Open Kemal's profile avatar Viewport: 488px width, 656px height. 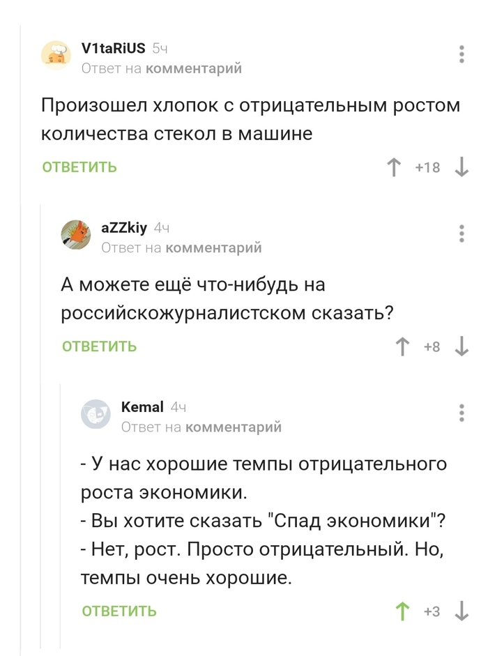pyautogui.click(x=96, y=413)
